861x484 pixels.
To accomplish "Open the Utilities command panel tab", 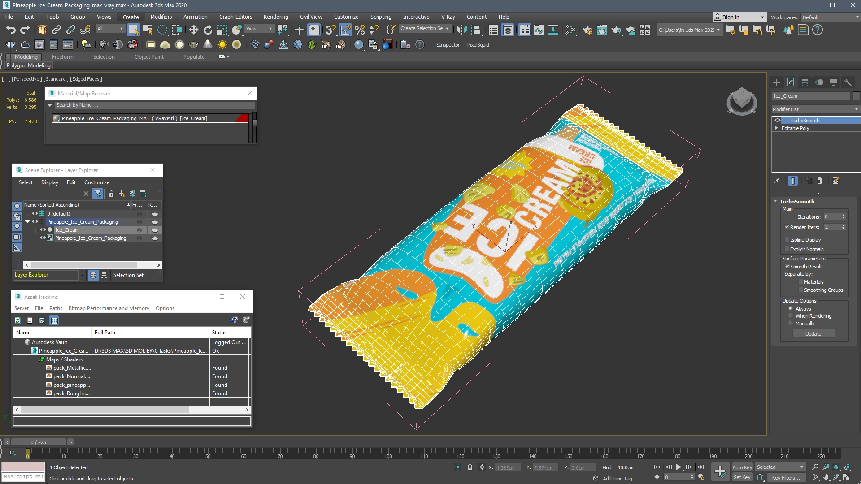I will click(x=848, y=82).
